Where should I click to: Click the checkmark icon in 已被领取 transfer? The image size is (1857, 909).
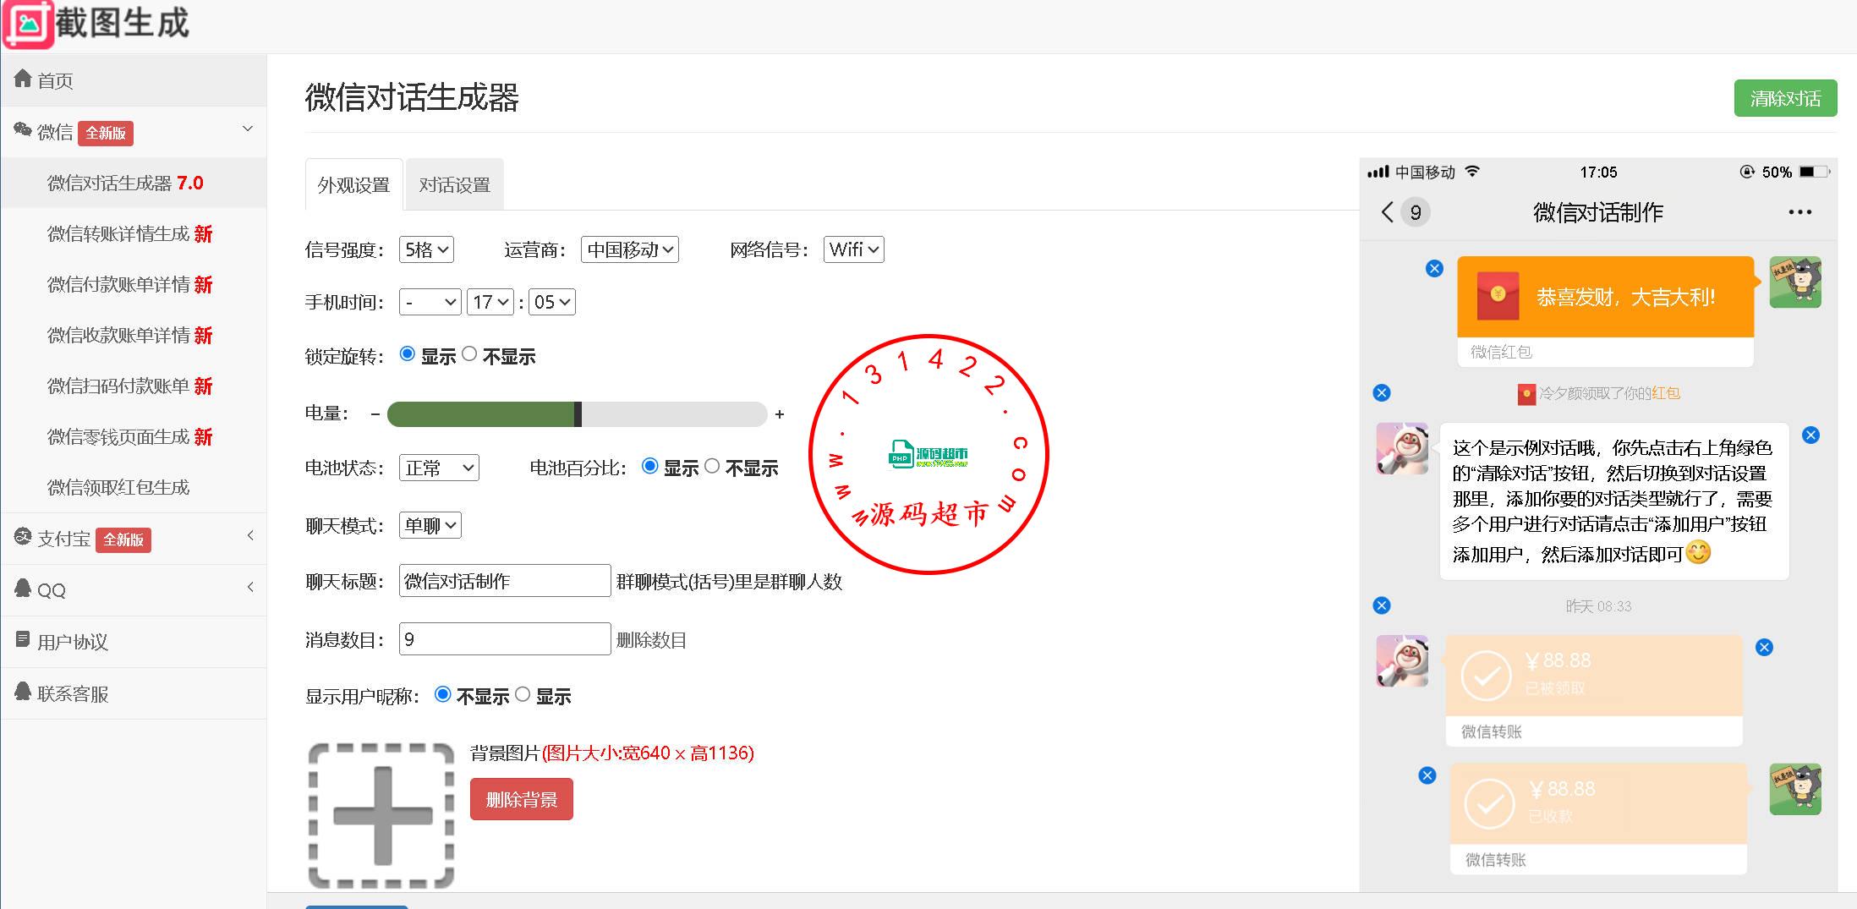(1486, 676)
